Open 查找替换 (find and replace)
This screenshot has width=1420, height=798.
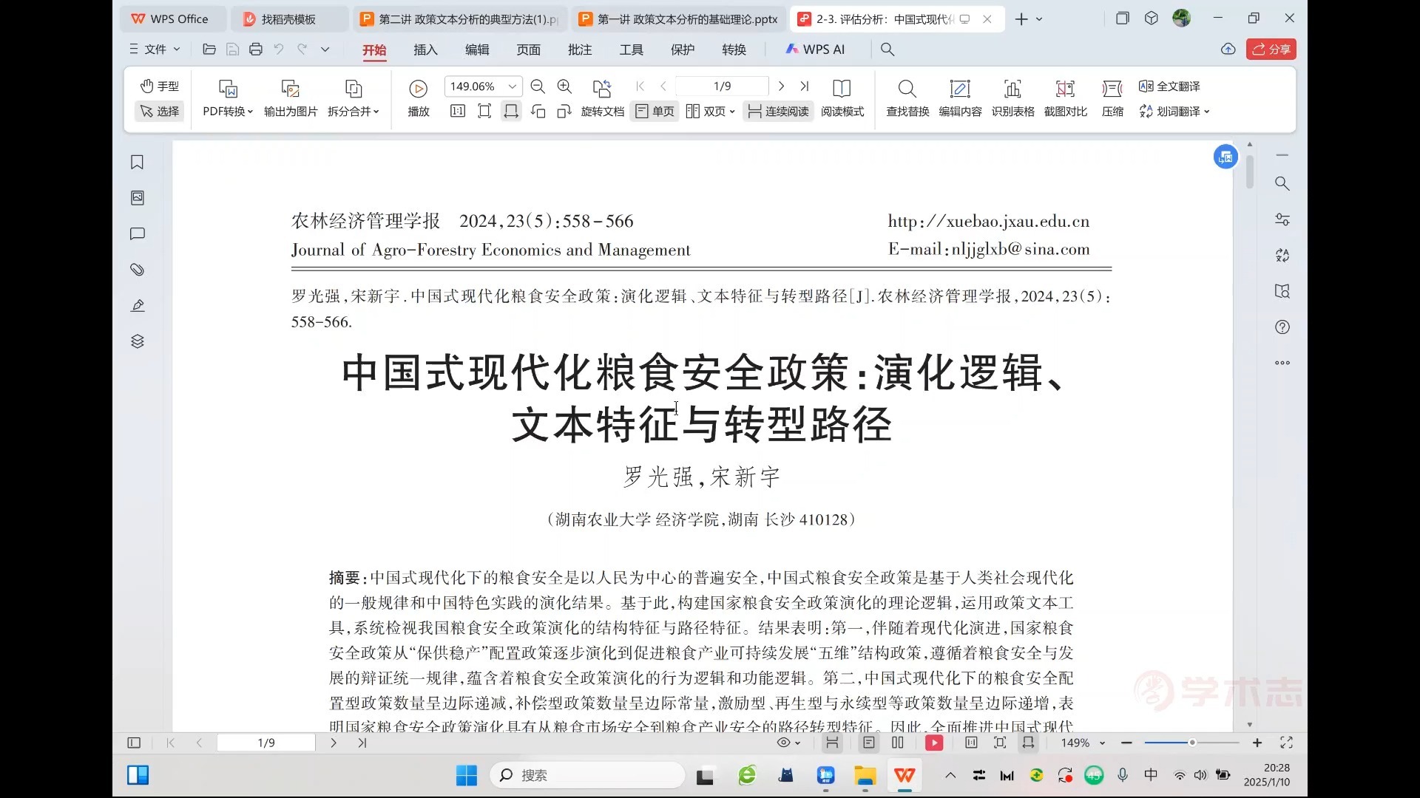pos(906,98)
